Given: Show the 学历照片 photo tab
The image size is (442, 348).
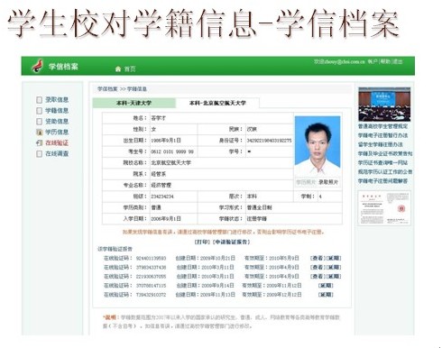Looking at the screenshot, I should pyautogui.click(x=306, y=182).
